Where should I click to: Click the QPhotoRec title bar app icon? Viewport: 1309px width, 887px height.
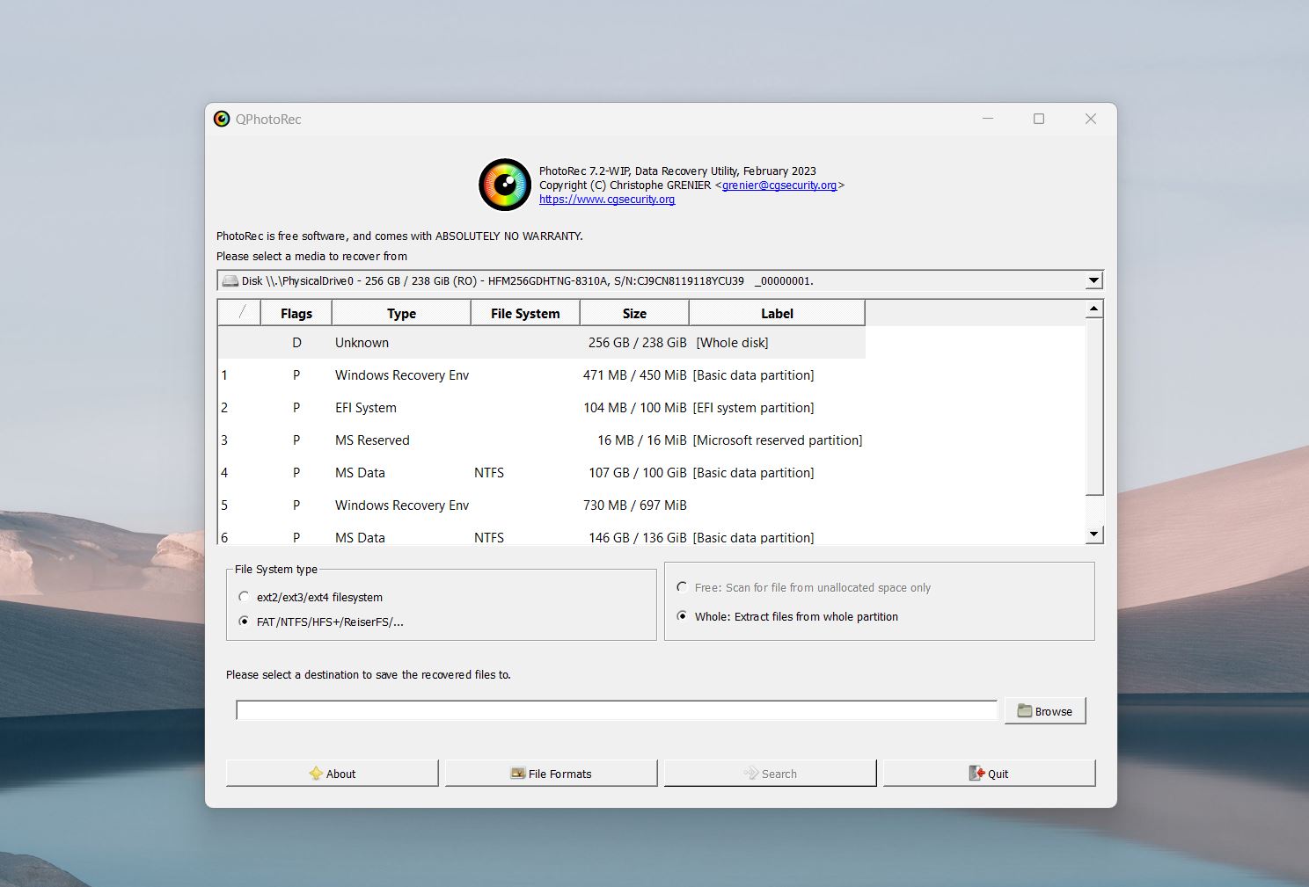(222, 119)
